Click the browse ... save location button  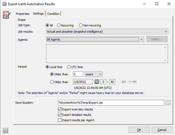click(x=168, y=103)
